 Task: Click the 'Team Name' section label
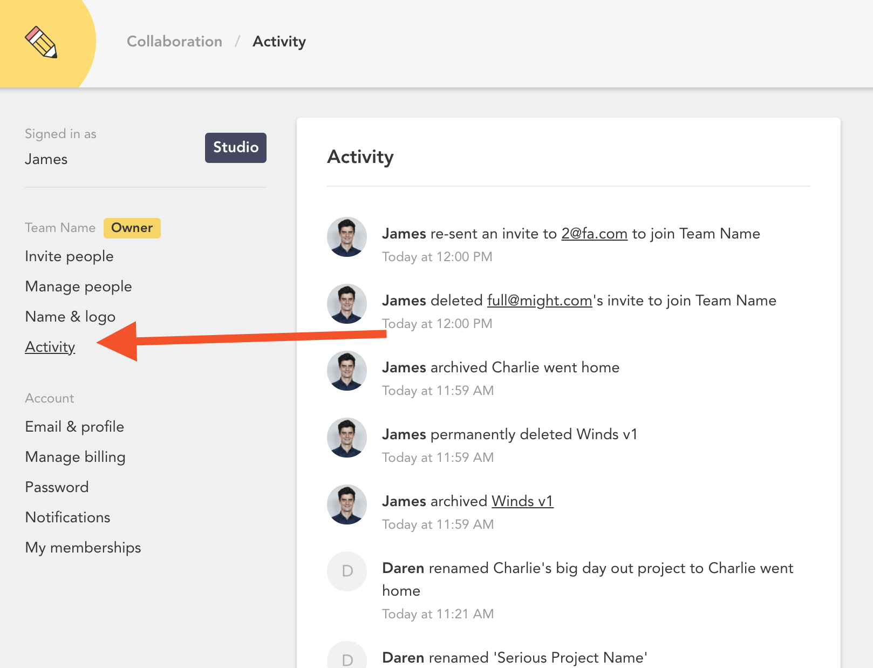tap(60, 228)
